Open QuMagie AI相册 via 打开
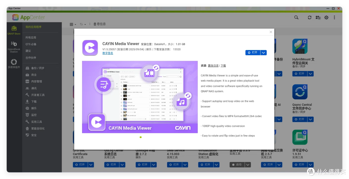 [x=143, y=164]
